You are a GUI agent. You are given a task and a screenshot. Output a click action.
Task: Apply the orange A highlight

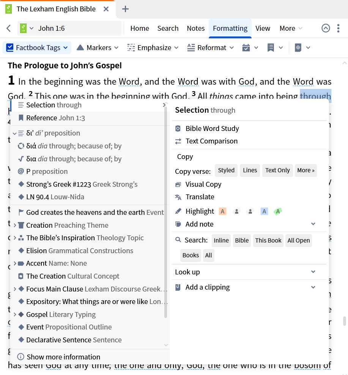[x=223, y=211]
